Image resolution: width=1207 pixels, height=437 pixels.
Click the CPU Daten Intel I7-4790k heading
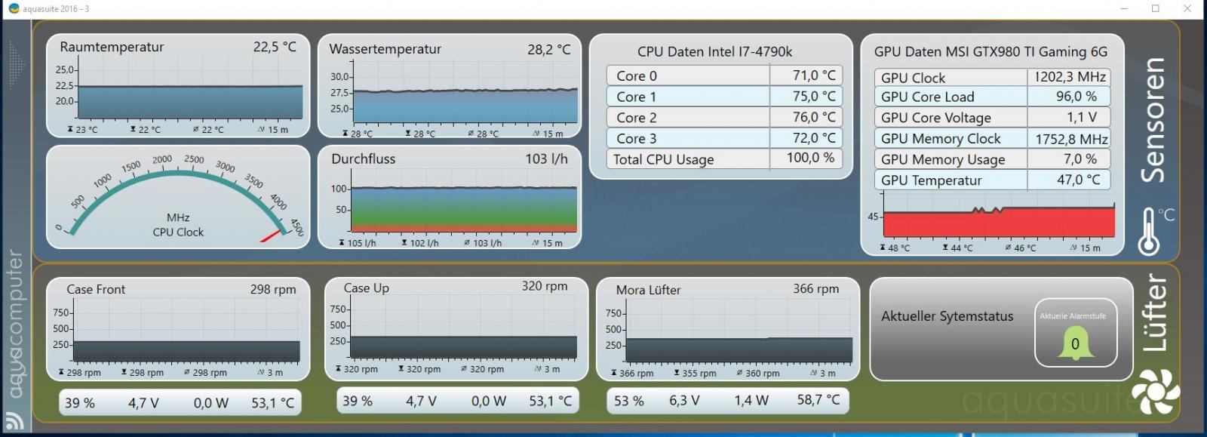tap(714, 51)
